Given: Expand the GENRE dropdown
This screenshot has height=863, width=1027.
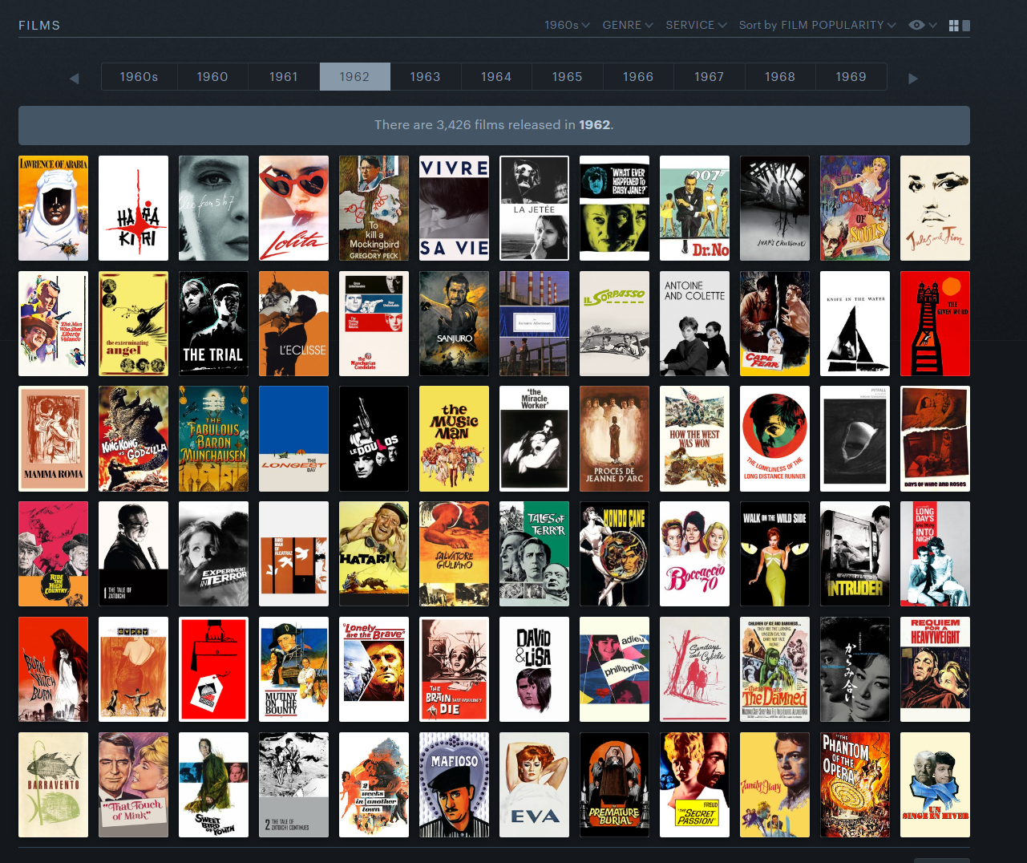Looking at the screenshot, I should [628, 26].
